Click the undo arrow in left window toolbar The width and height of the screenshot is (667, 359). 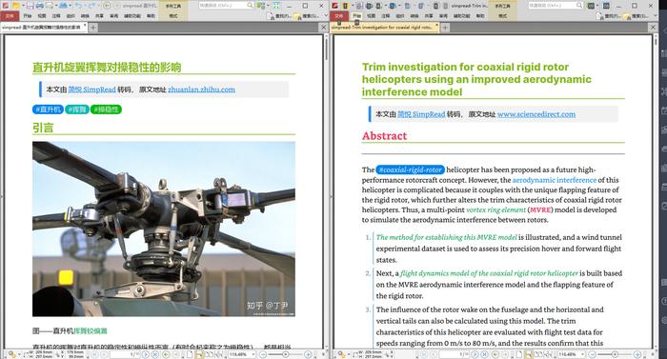point(78,6)
